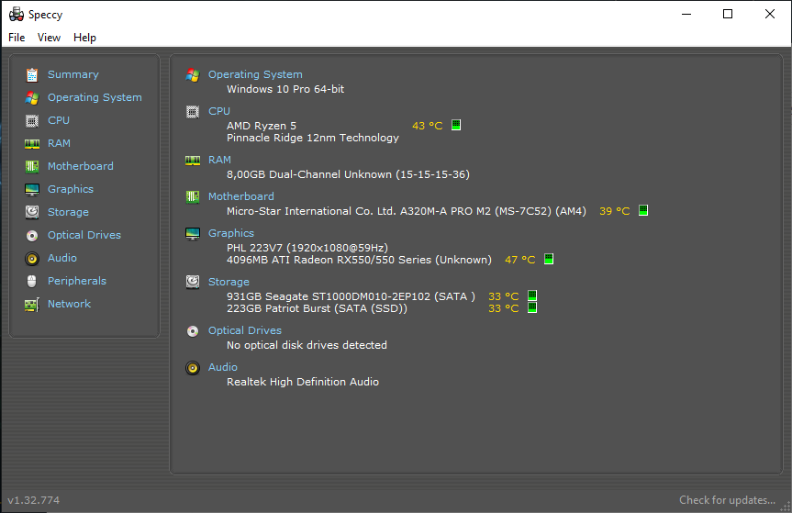
Task: Click the motherboard temperature green indicator icon
Action: 643,210
